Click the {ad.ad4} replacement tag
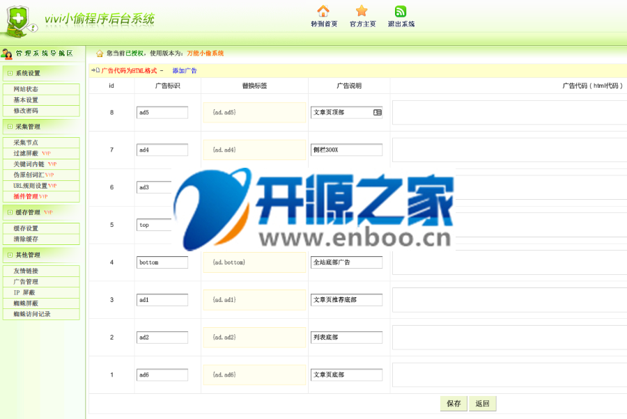The height and width of the screenshot is (419, 627). click(254, 150)
